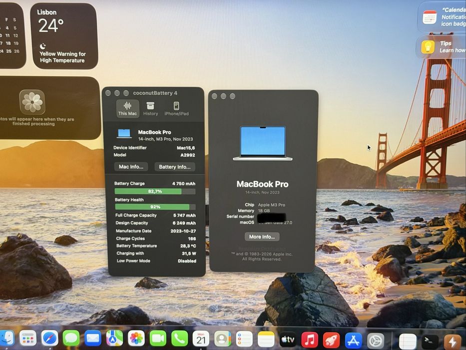Click the Memory value 18 GB
466x350 pixels.
coord(264,210)
